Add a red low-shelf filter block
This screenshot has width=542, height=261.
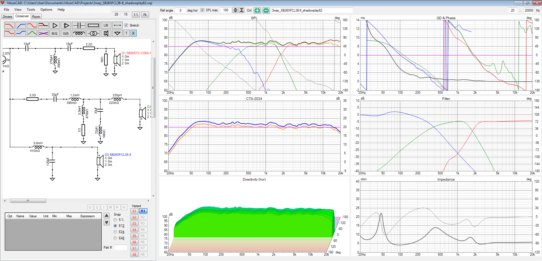(x=9, y=33)
